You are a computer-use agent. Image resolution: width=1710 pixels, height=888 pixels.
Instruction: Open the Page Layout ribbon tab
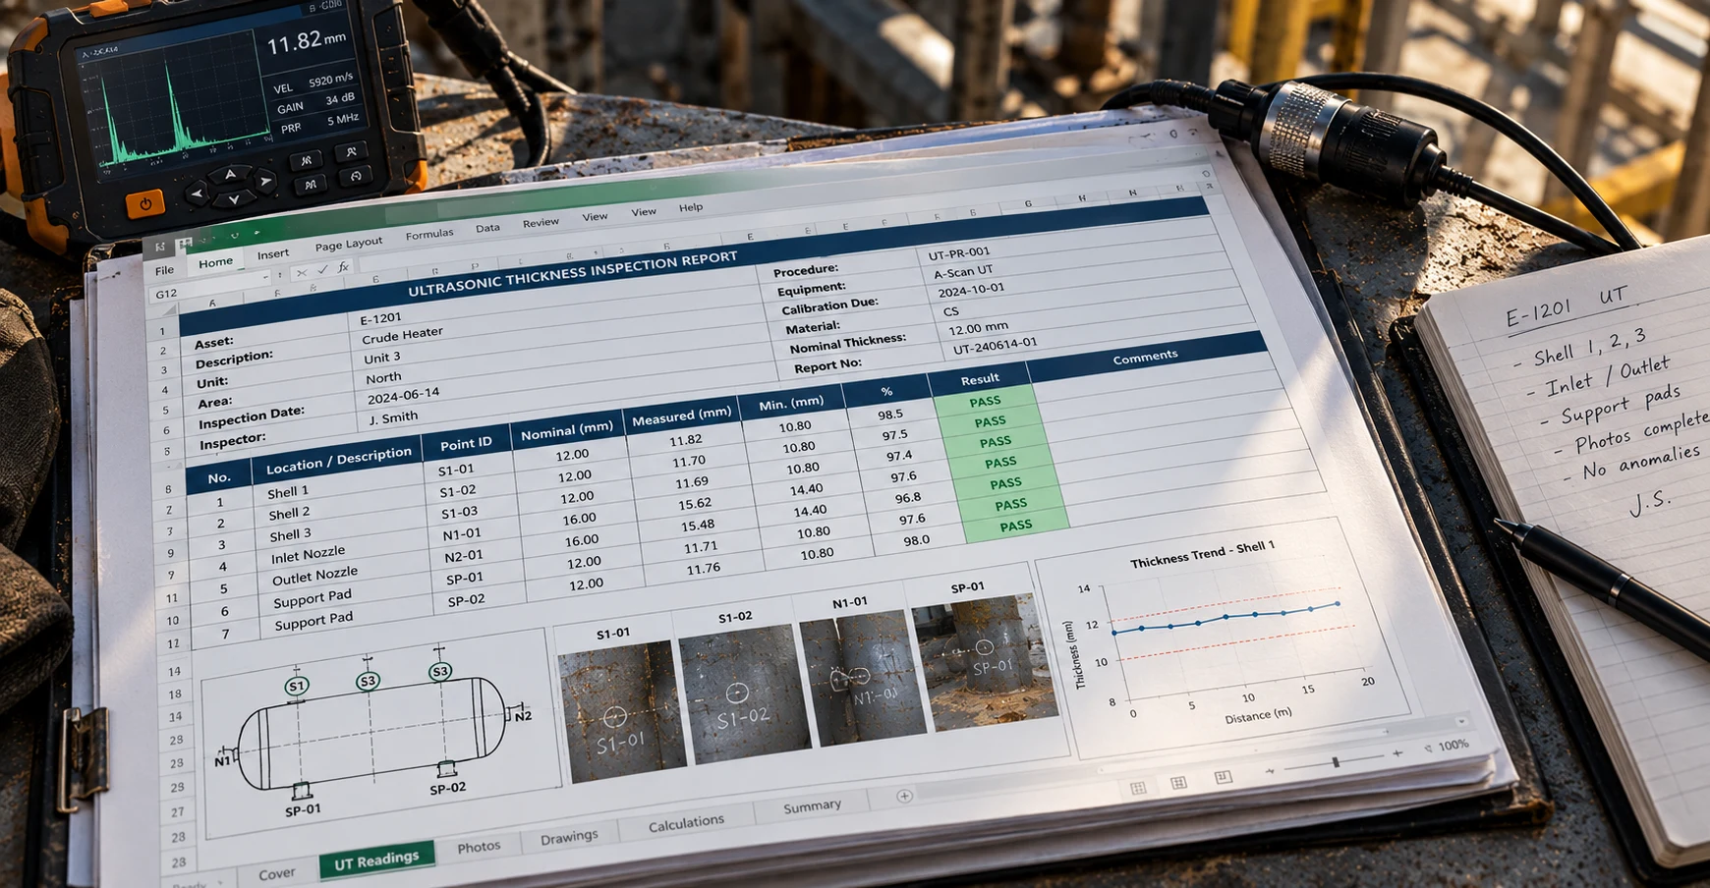349,244
